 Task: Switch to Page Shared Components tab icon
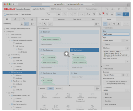32,19
